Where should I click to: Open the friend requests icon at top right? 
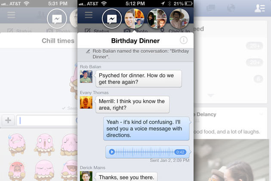pyautogui.click(x=259, y=8)
